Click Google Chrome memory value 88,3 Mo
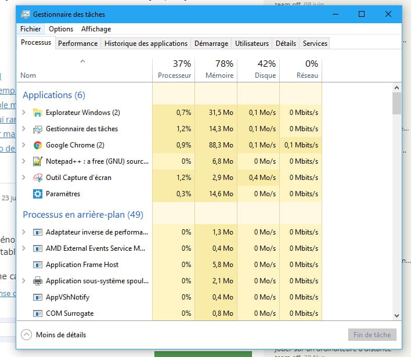Viewport: 411px width, 357px height. tap(221, 145)
